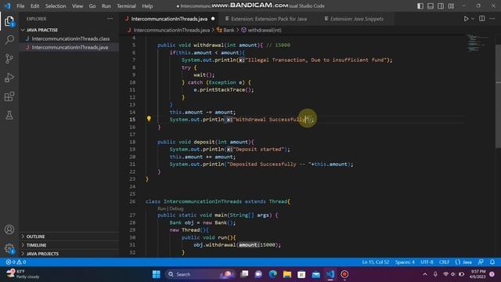Open Run and Debug view

[x=9, y=78]
